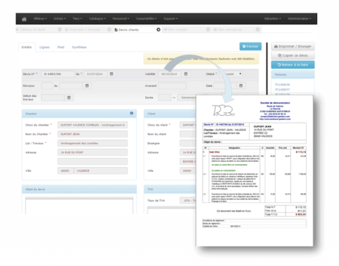
Task: Open invoice link FC1408/06
Action: coord(282,85)
